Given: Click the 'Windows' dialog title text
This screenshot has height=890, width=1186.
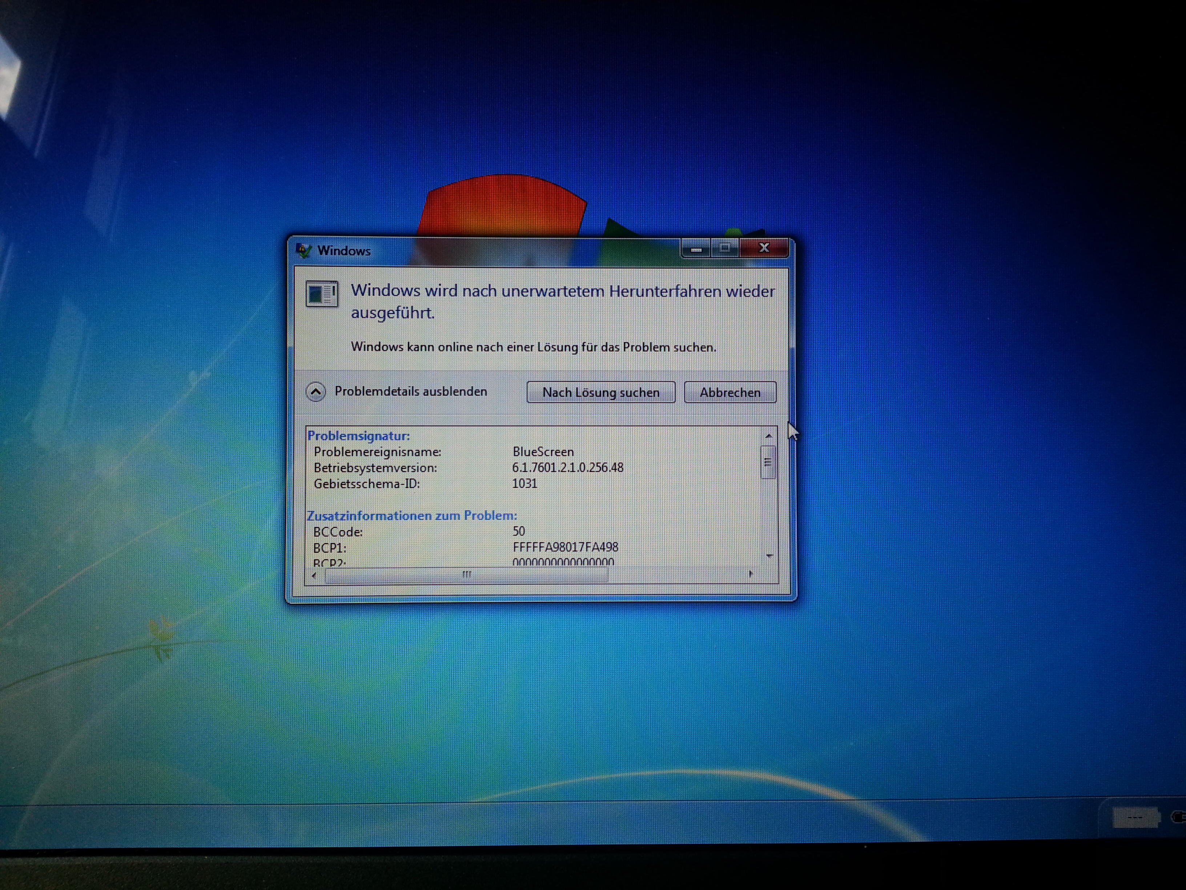Looking at the screenshot, I should point(344,251).
